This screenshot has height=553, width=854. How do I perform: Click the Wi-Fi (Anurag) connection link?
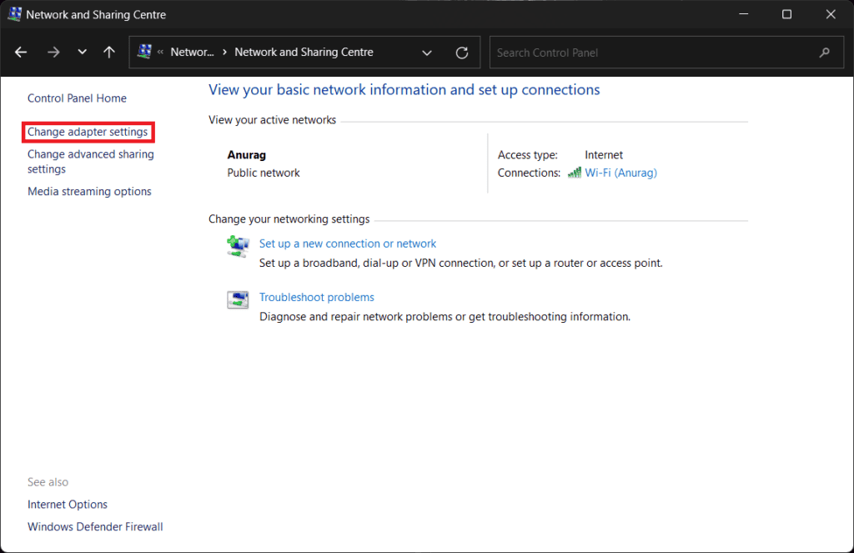[620, 173]
